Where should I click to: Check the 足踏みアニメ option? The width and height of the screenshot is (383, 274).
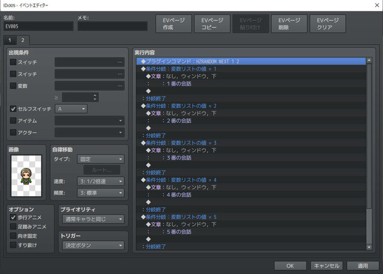(13, 226)
